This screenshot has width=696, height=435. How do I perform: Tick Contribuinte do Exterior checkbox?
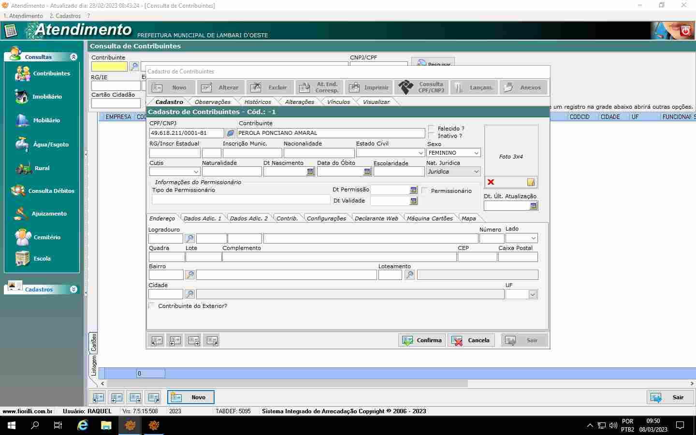tap(152, 306)
